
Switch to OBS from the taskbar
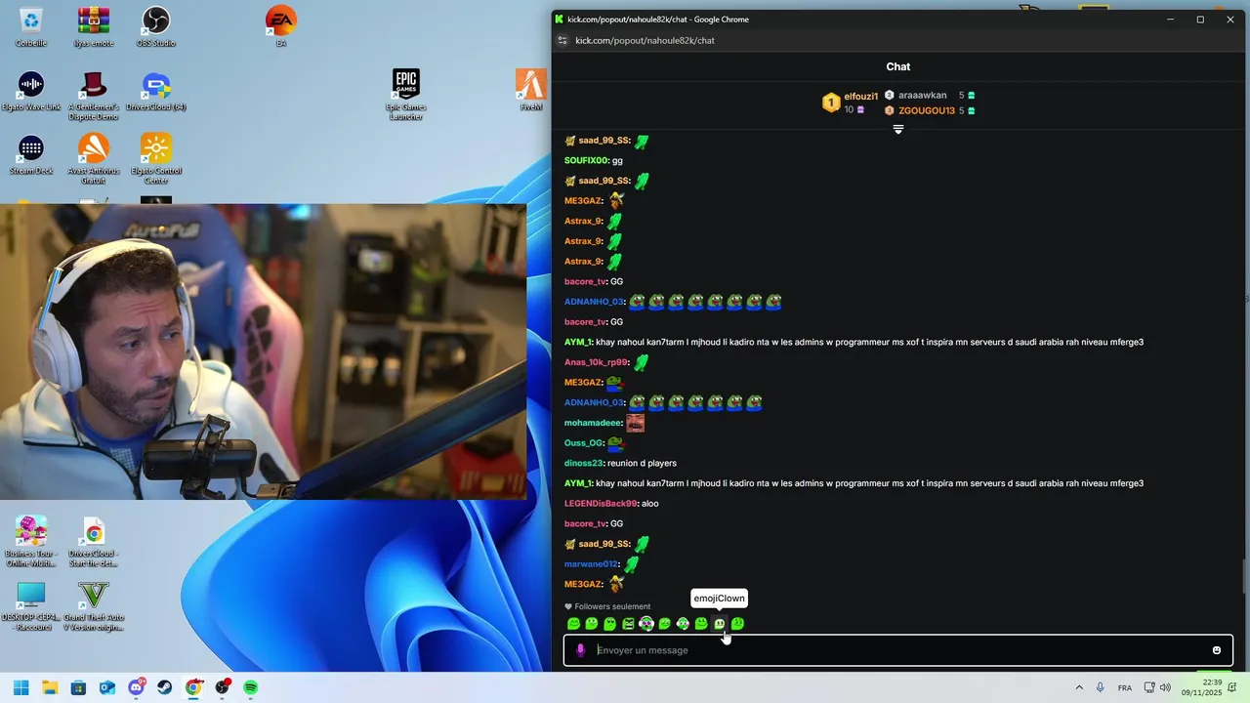(223, 687)
